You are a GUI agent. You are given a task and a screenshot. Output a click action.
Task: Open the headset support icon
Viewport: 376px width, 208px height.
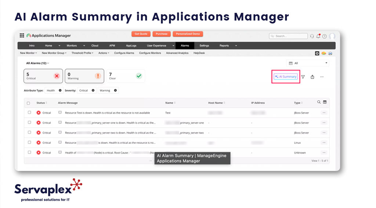312,36
